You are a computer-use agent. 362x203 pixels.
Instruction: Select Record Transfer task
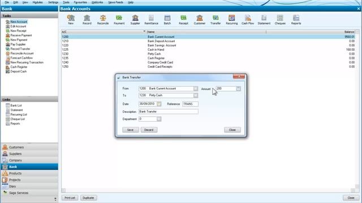pyautogui.click(x=20, y=49)
